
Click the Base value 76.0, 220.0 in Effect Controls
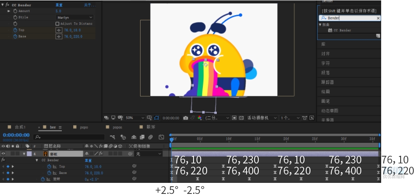[73, 36]
